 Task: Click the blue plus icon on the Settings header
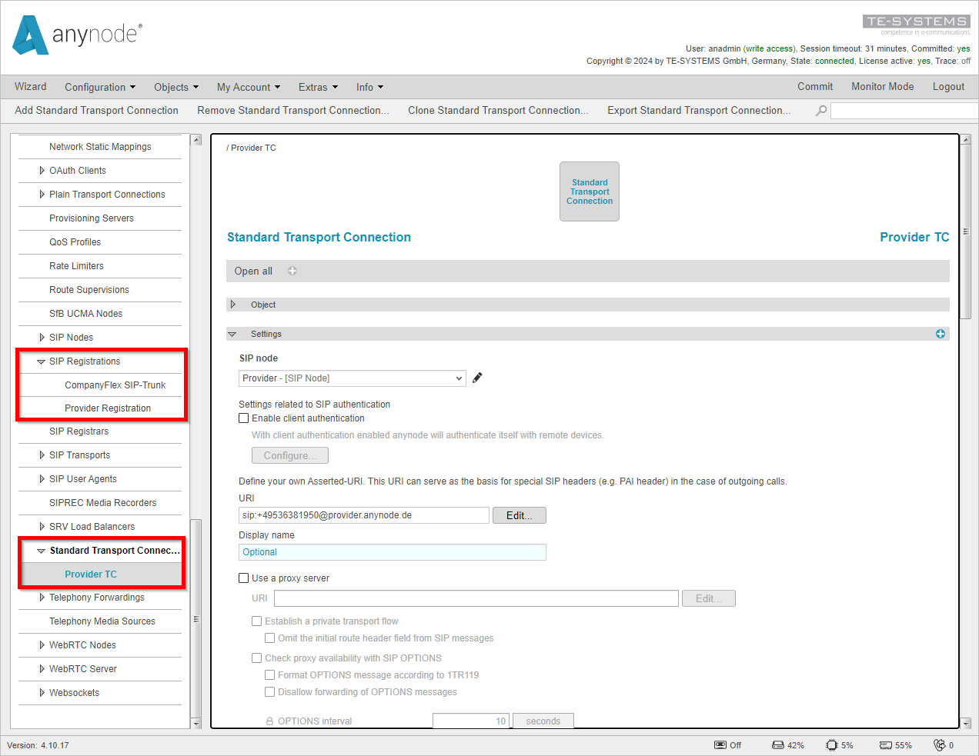[x=941, y=334]
